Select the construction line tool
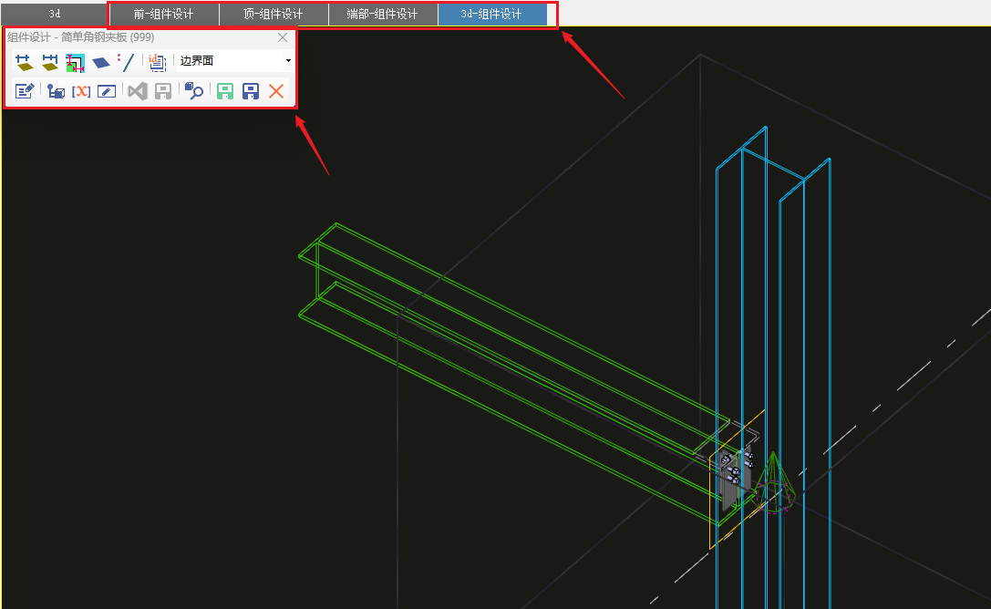 (127, 62)
